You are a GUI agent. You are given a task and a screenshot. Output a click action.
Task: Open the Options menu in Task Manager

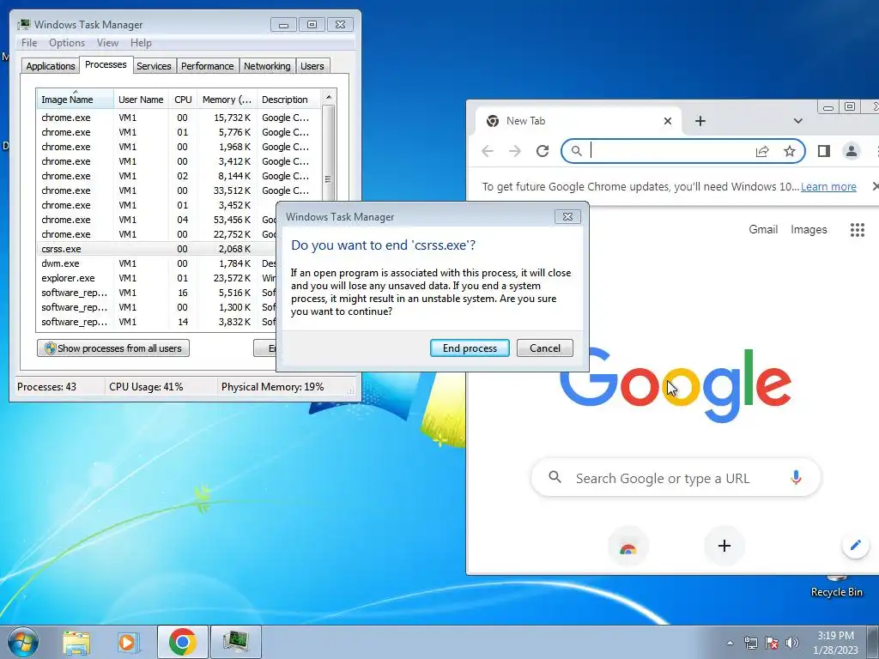point(67,43)
